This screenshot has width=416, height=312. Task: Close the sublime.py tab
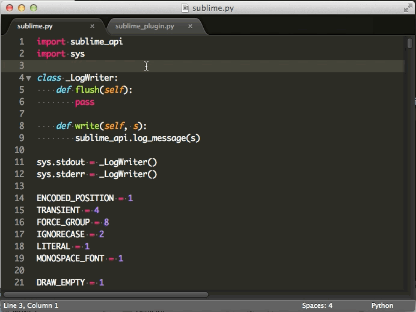92,26
